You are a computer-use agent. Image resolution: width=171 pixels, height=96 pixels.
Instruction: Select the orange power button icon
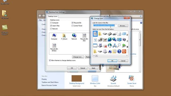124,51
